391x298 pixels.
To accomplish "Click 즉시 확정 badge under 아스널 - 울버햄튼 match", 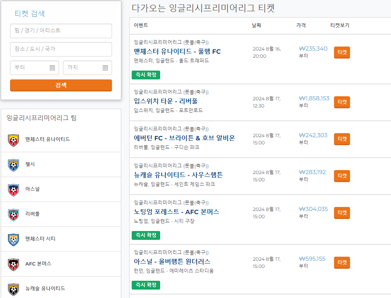I will [146, 285].
